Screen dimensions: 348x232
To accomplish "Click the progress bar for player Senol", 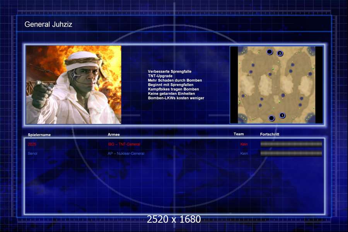I will (x=291, y=154).
